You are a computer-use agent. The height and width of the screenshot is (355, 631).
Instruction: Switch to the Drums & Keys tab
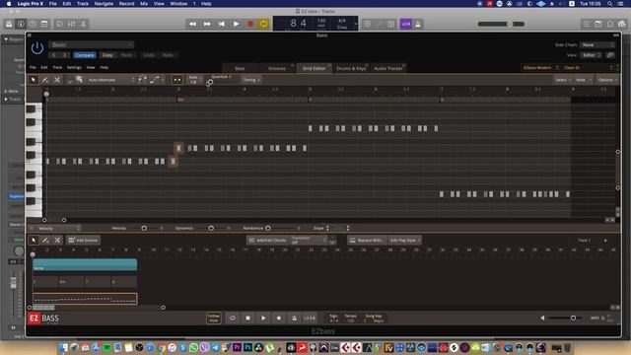351,68
